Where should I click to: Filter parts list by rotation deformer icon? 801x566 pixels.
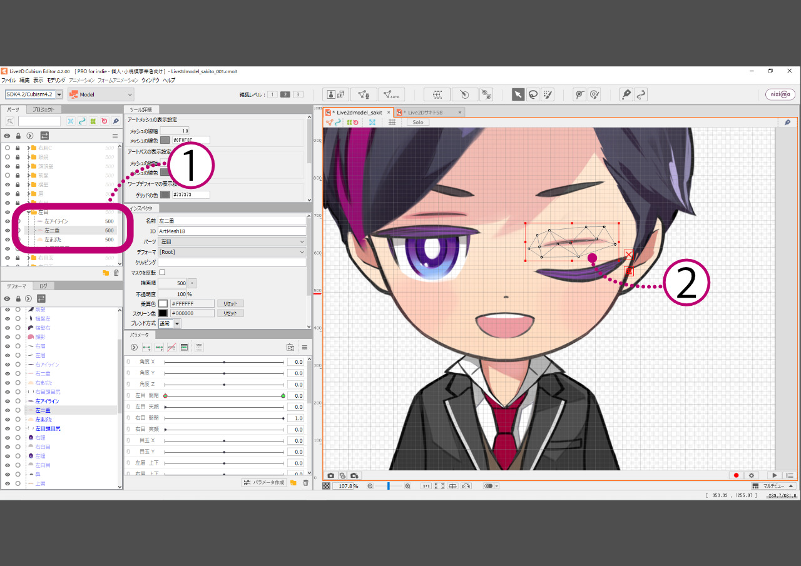[x=105, y=121]
